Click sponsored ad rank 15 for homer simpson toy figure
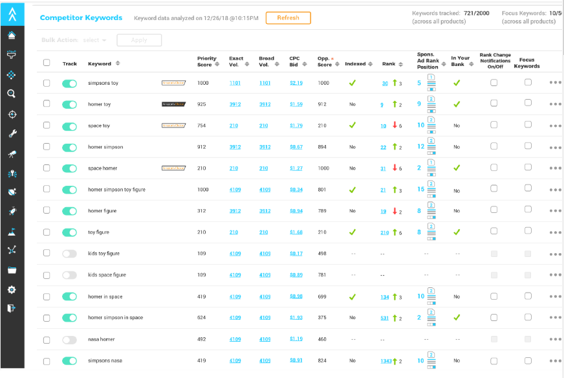Image resolution: width=564 pixels, height=378 pixels. (x=421, y=189)
